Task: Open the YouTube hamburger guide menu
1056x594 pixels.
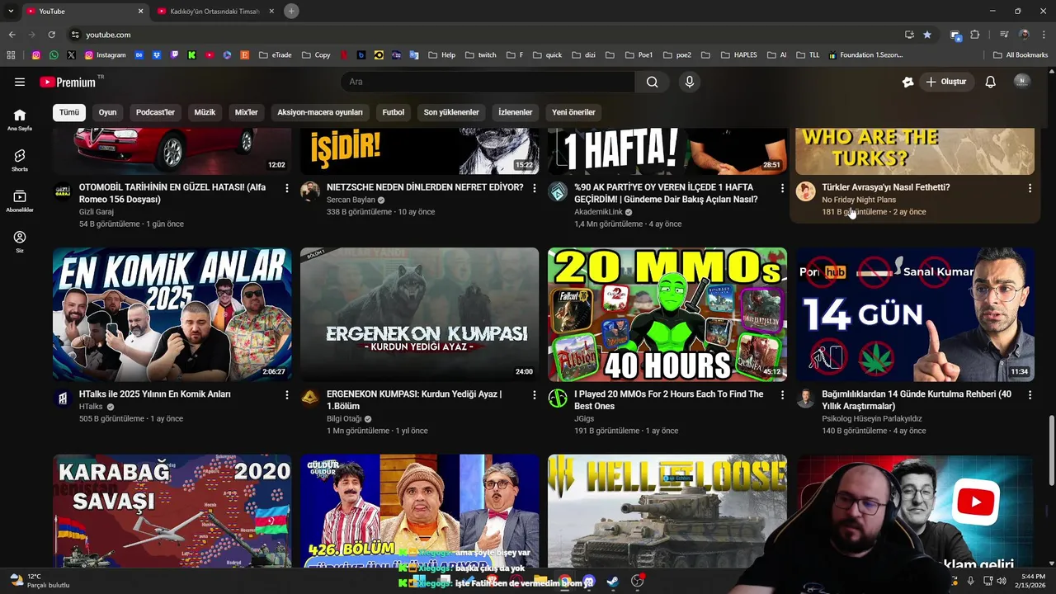Action: pos(20,82)
